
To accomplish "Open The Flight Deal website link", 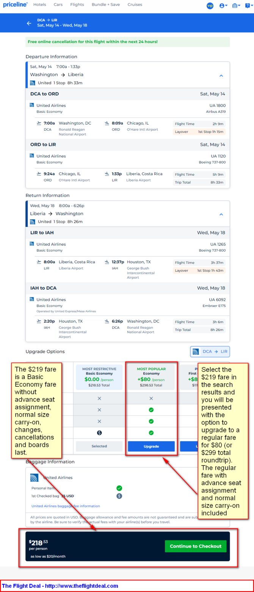I will point(82,586).
